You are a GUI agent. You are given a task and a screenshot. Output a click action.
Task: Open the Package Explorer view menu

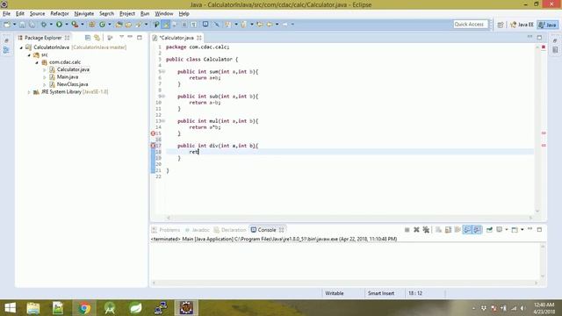[x=121, y=37]
